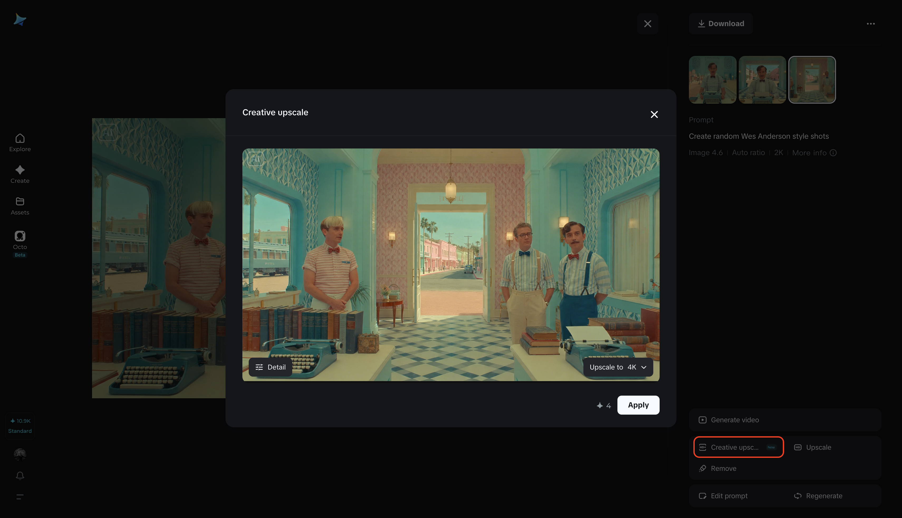This screenshot has height=518, width=902.
Task: Click the upscale preview image
Action: pos(451,265)
